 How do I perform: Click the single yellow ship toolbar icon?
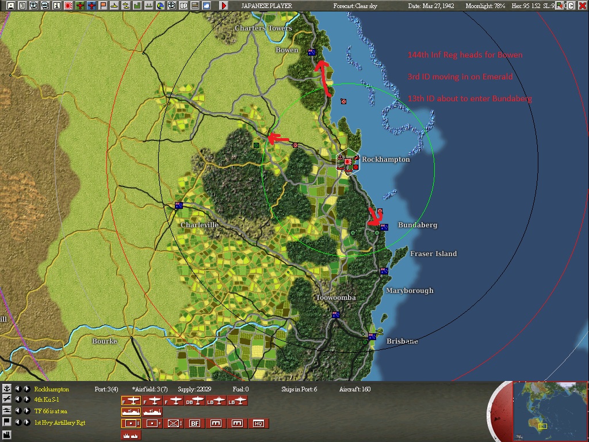click(x=114, y=6)
